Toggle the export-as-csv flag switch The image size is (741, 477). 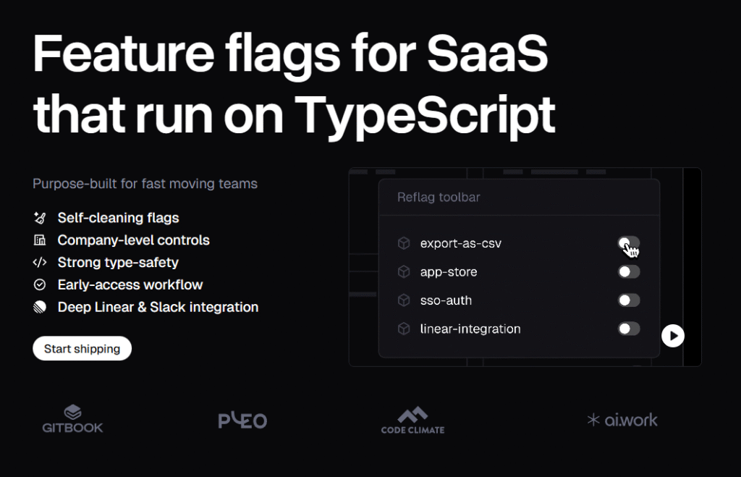628,244
